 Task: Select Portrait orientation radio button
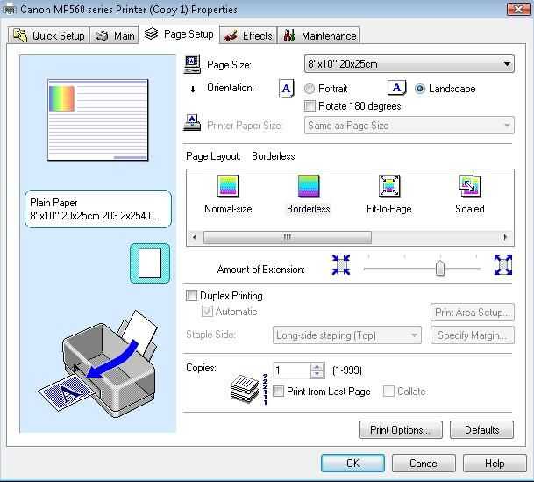pos(310,89)
